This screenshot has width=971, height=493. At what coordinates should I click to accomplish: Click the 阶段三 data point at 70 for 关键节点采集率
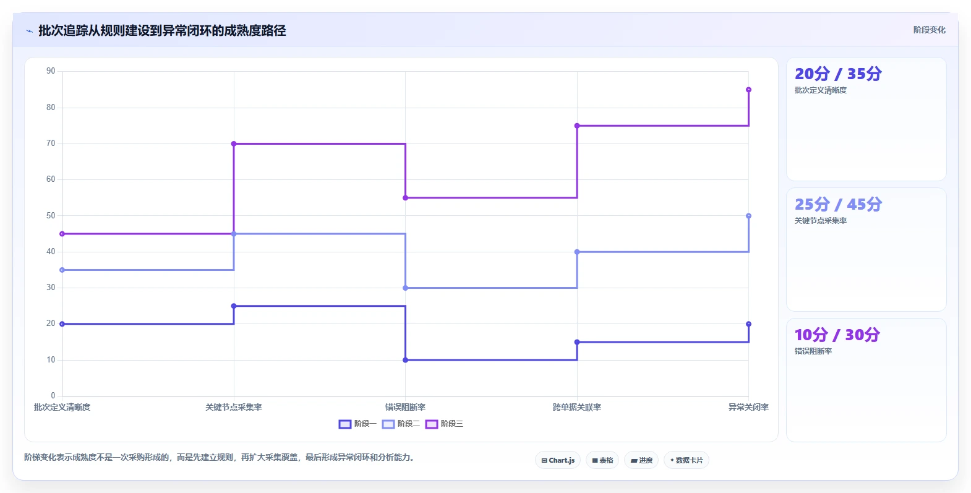tap(234, 144)
